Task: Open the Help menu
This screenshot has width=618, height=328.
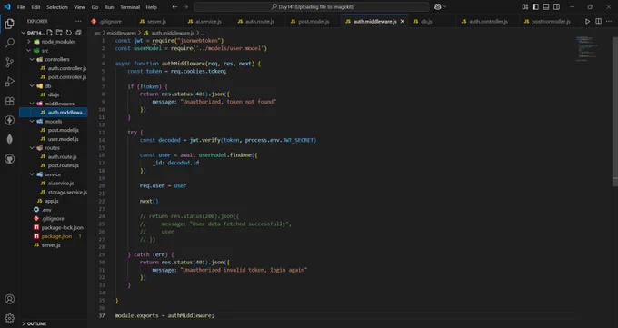Action: 152,6
